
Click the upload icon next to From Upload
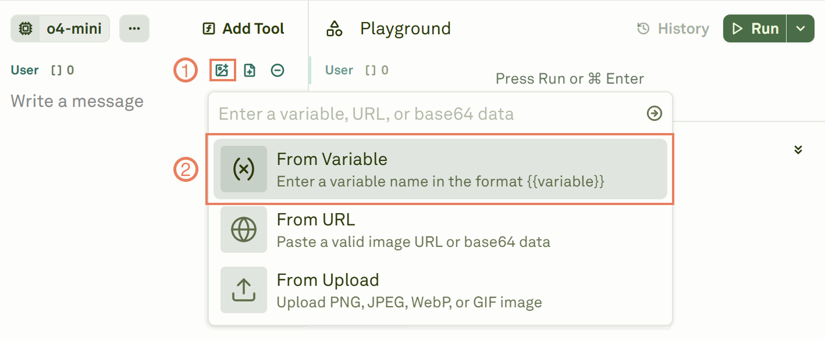tap(244, 289)
